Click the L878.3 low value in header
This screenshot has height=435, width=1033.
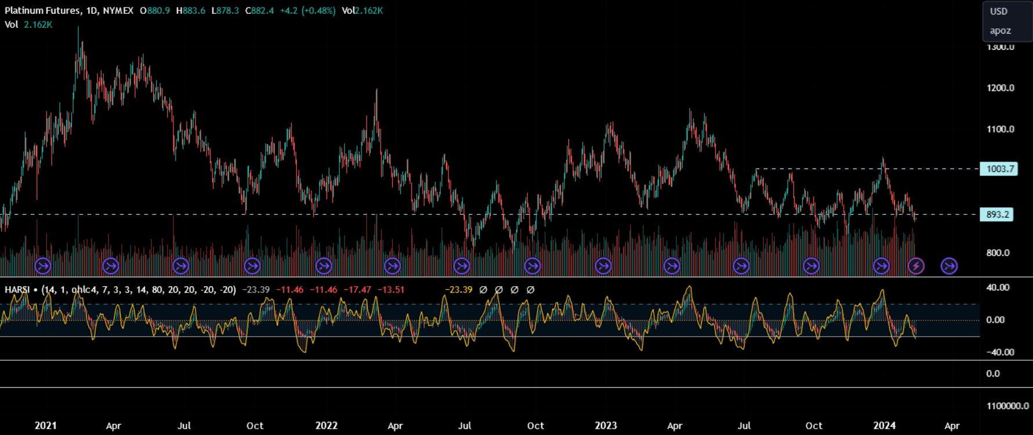click(226, 10)
